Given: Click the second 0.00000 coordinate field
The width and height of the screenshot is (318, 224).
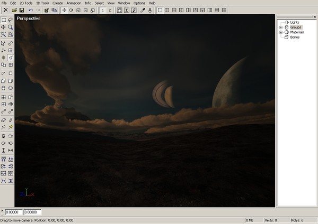Looking at the screenshot, I should [32, 212].
